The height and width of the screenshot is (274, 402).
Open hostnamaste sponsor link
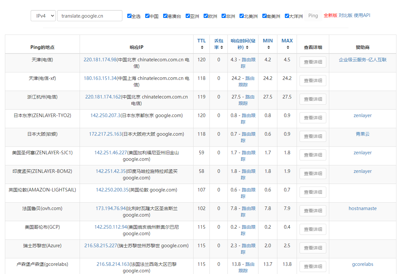click(x=363, y=208)
